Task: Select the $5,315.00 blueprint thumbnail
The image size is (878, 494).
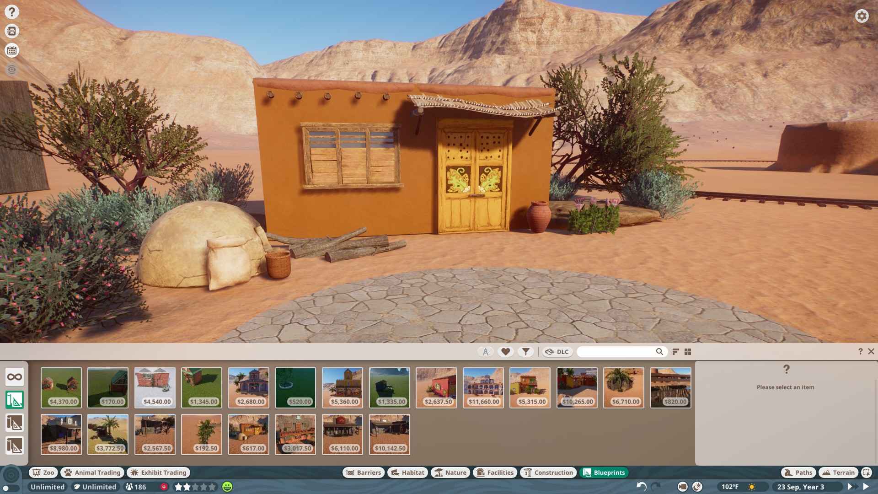Action: tap(530, 388)
